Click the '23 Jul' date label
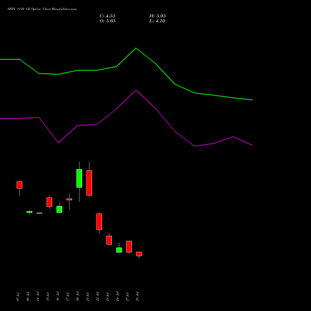Image resolution: width=311 pixels, height=311 pixels. 108,297
